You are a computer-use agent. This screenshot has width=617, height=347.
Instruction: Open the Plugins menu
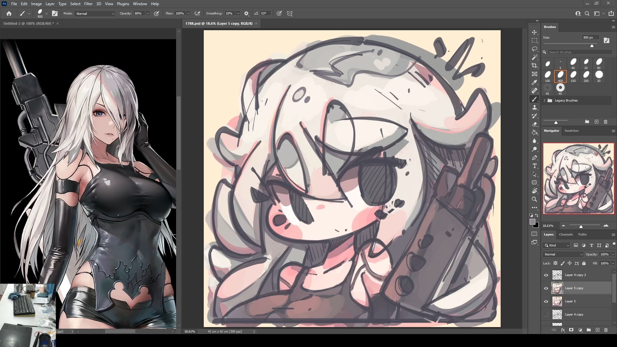123,4
